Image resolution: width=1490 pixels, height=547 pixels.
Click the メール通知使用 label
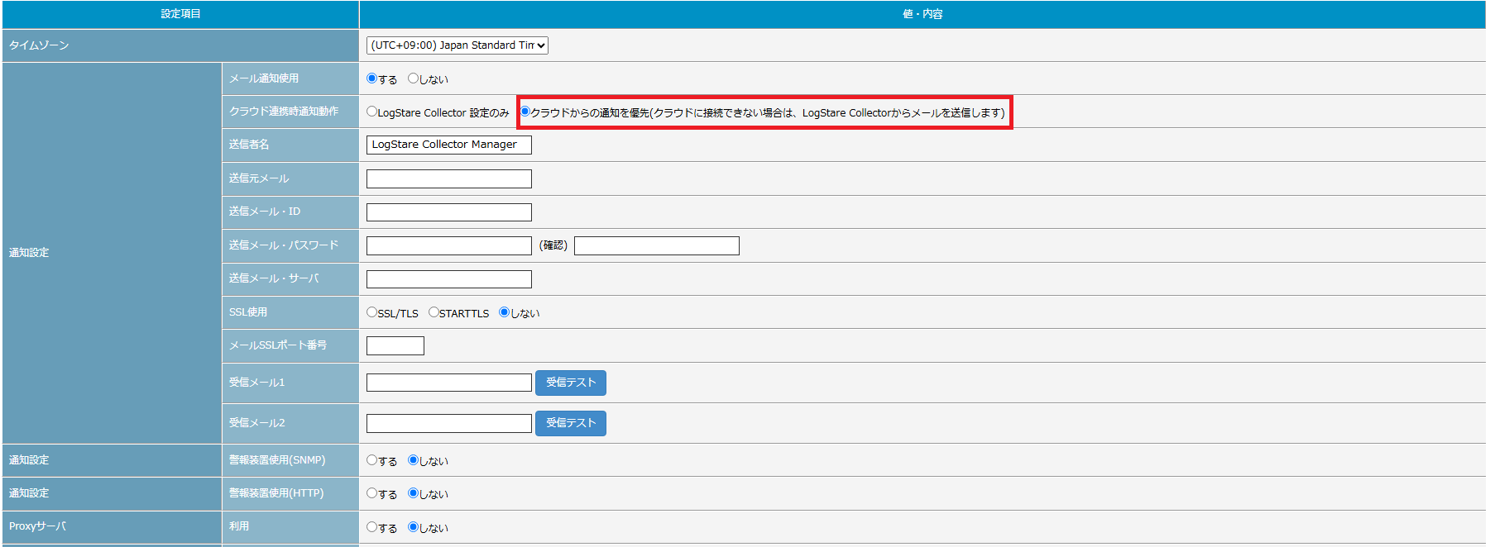(x=264, y=78)
